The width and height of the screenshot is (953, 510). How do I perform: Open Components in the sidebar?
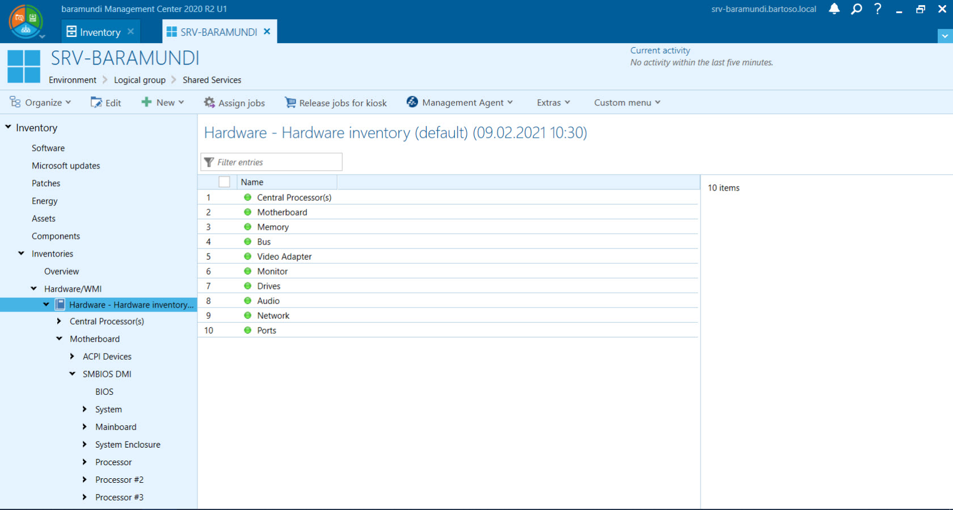point(56,236)
